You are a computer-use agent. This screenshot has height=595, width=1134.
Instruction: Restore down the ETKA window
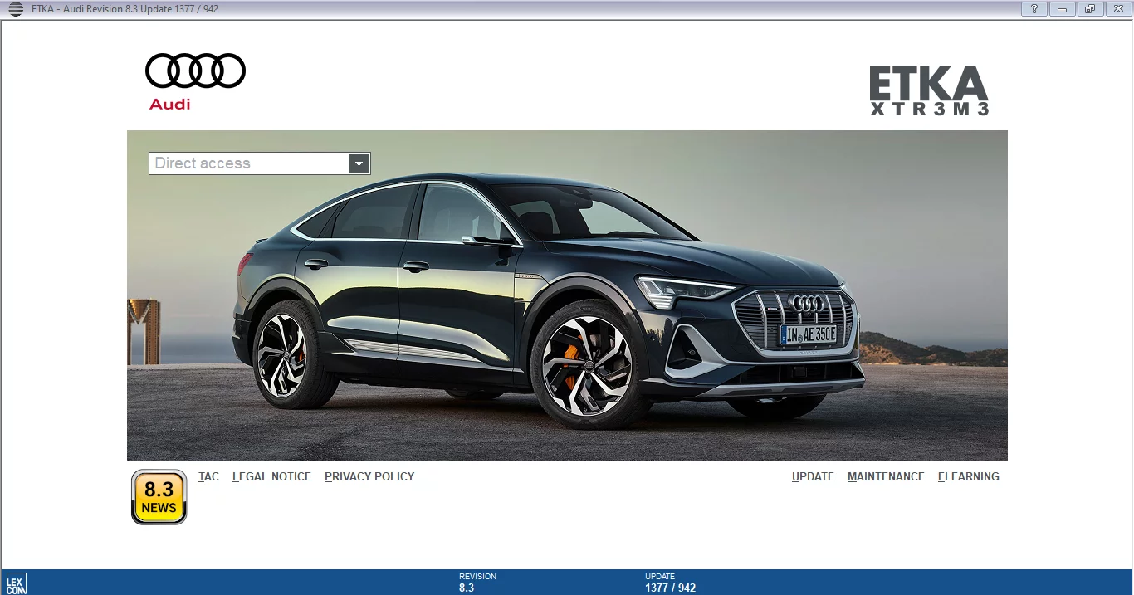[x=1089, y=9]
